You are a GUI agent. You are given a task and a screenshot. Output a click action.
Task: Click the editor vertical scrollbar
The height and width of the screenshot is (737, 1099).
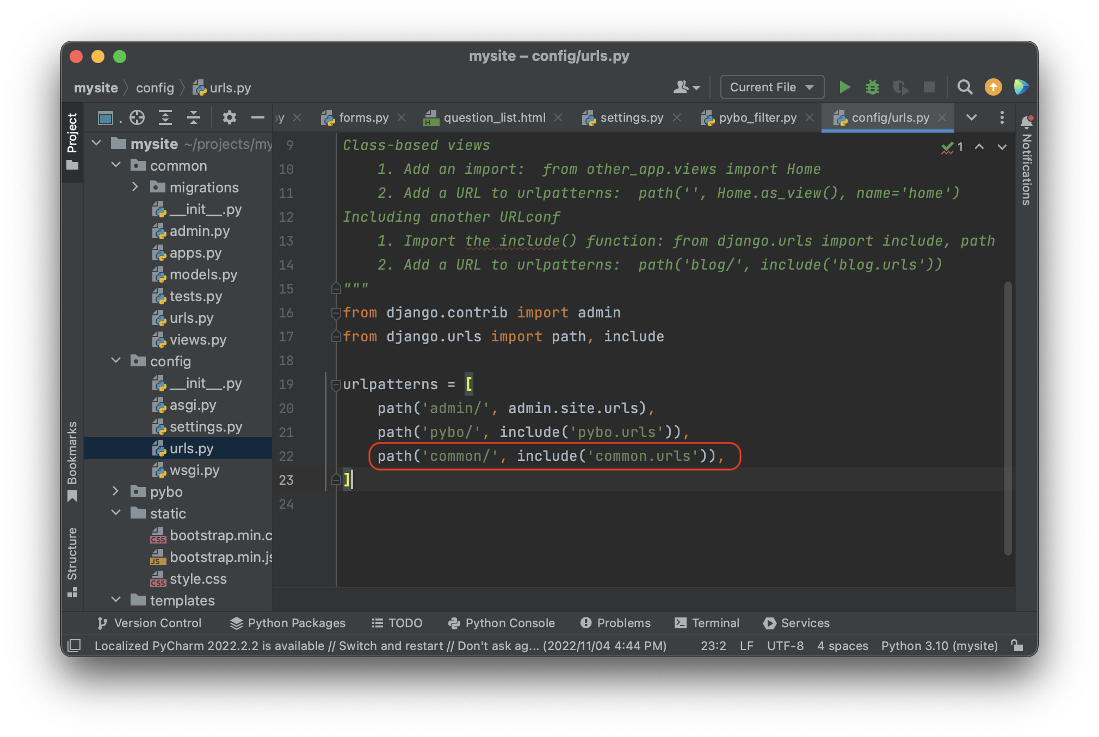[x=1008, y=419]
